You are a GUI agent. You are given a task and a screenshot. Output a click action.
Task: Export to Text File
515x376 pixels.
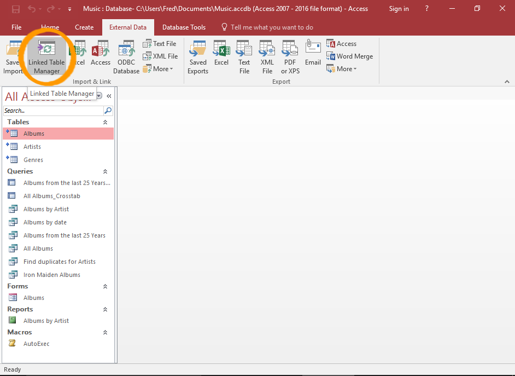click(244, 57)
